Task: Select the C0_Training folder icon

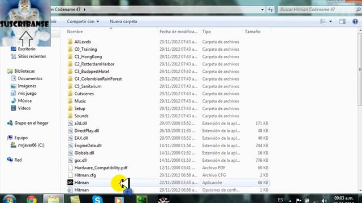Action: [70, 49]
